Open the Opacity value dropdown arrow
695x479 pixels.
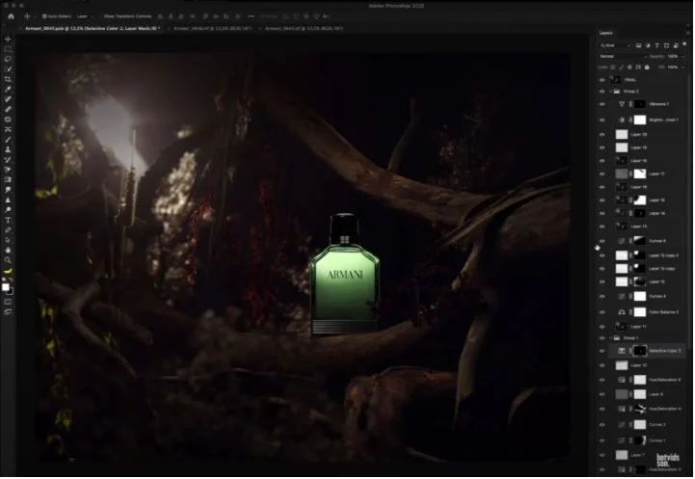click(x=683, y=57)
